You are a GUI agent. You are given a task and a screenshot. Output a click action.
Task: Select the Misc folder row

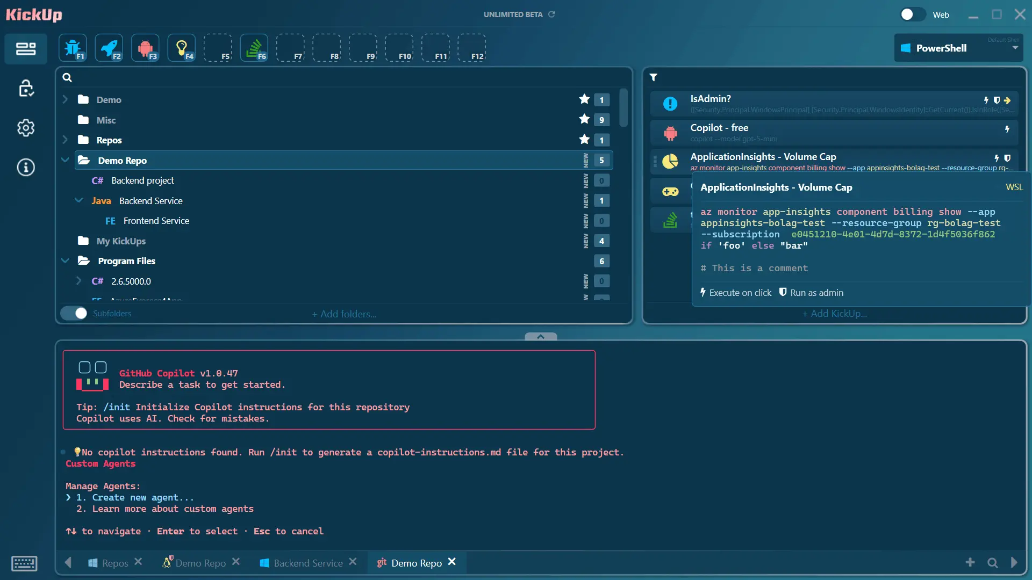344,120
